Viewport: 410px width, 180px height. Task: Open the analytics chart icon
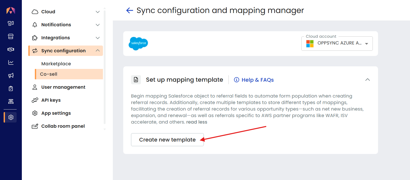coord(11,62)
